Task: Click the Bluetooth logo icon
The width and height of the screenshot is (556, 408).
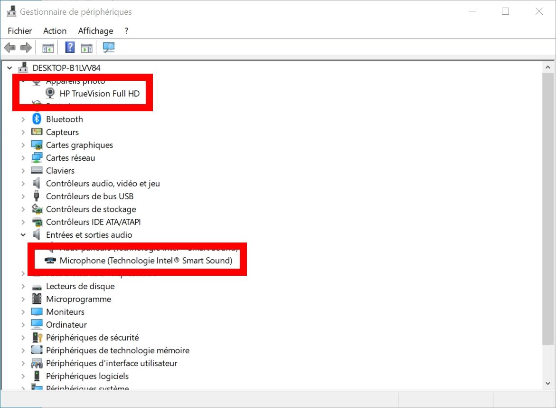Action: (37, 119)
